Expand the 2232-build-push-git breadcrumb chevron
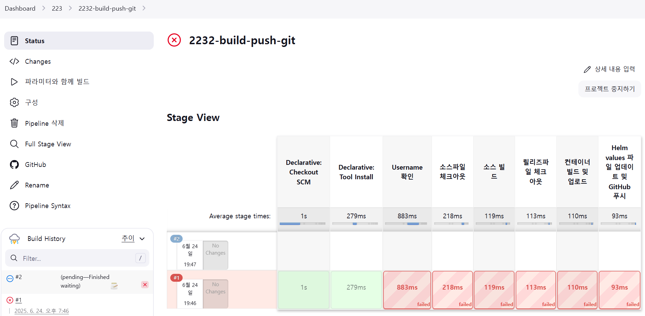The height and width of the screenshot is (316, 645). point(144,8)
